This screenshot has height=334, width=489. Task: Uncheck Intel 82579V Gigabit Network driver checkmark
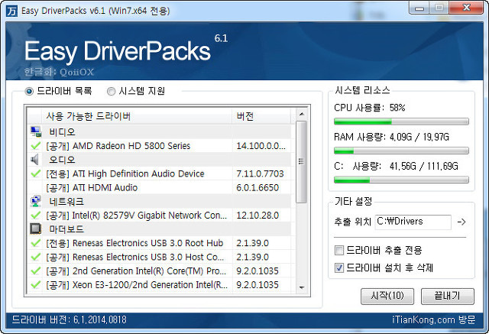pos(36,216)
